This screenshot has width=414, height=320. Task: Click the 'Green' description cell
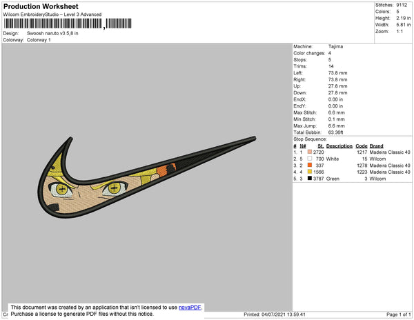pos(333,179)
